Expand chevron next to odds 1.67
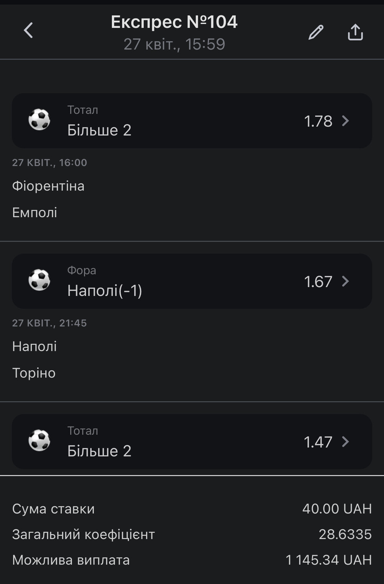Screen dimensions: 384x584 click(346, 281)
